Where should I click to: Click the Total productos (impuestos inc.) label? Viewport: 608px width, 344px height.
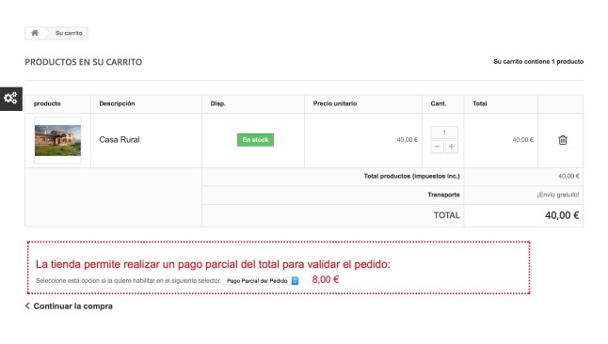tap(412, 177)
